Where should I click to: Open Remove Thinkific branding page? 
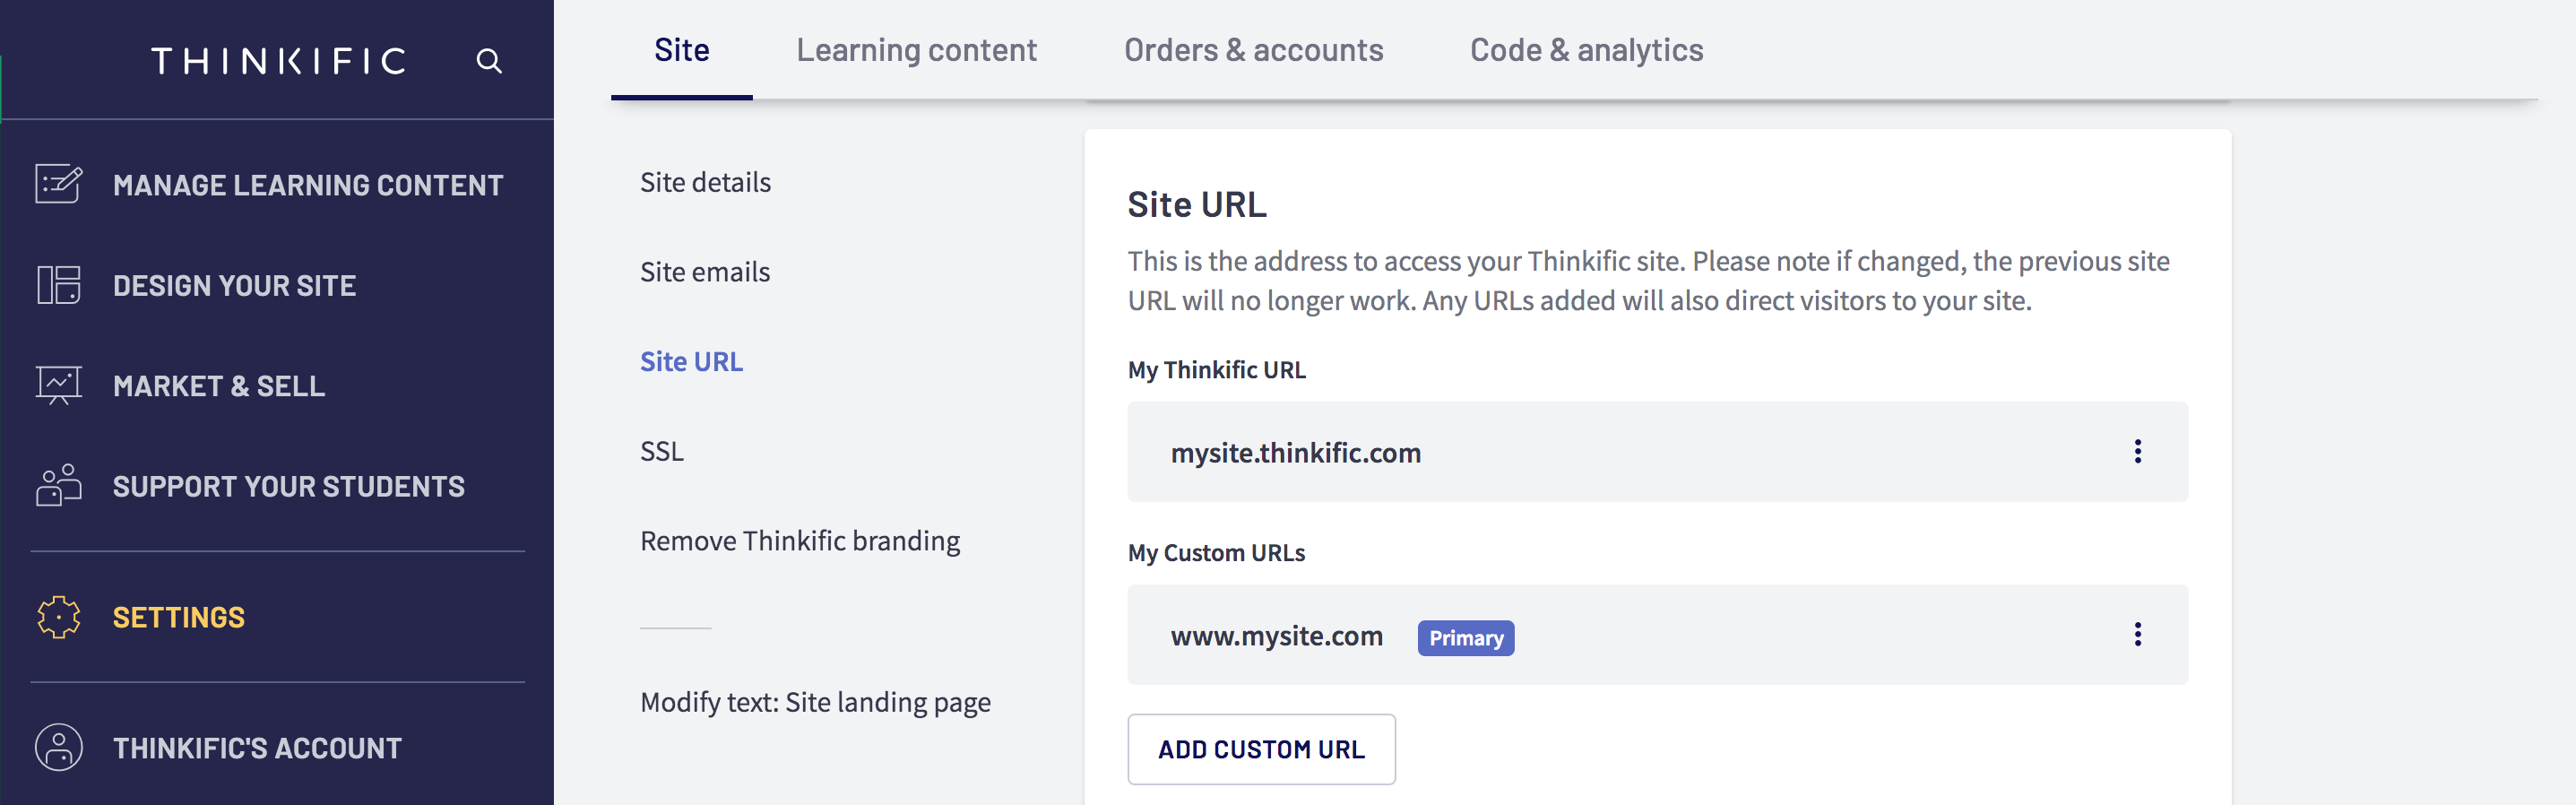click(x=800, y=541)
